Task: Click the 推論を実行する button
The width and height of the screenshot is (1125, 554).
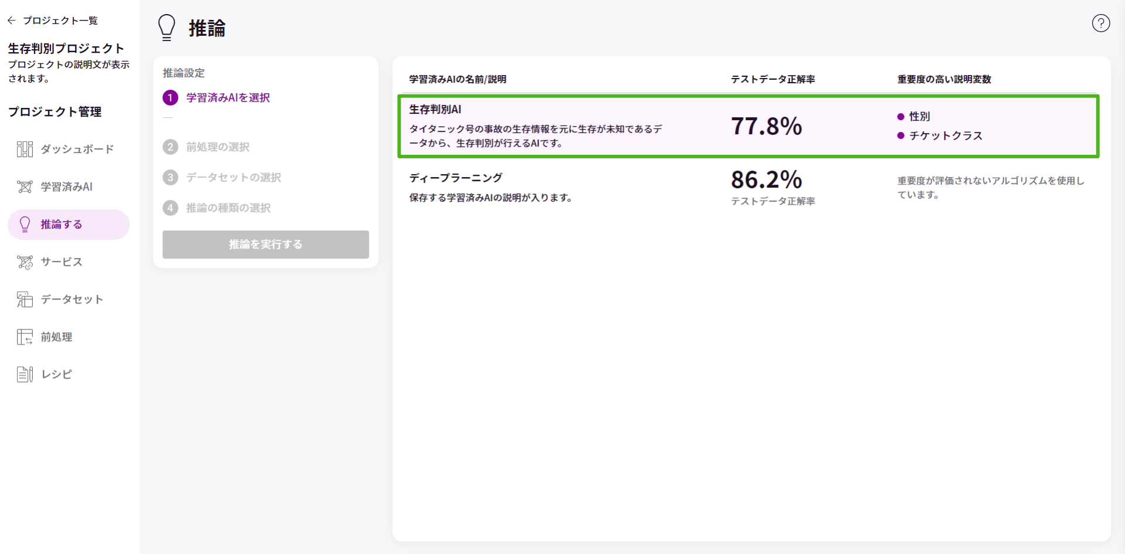Action: tap(266, 244)
